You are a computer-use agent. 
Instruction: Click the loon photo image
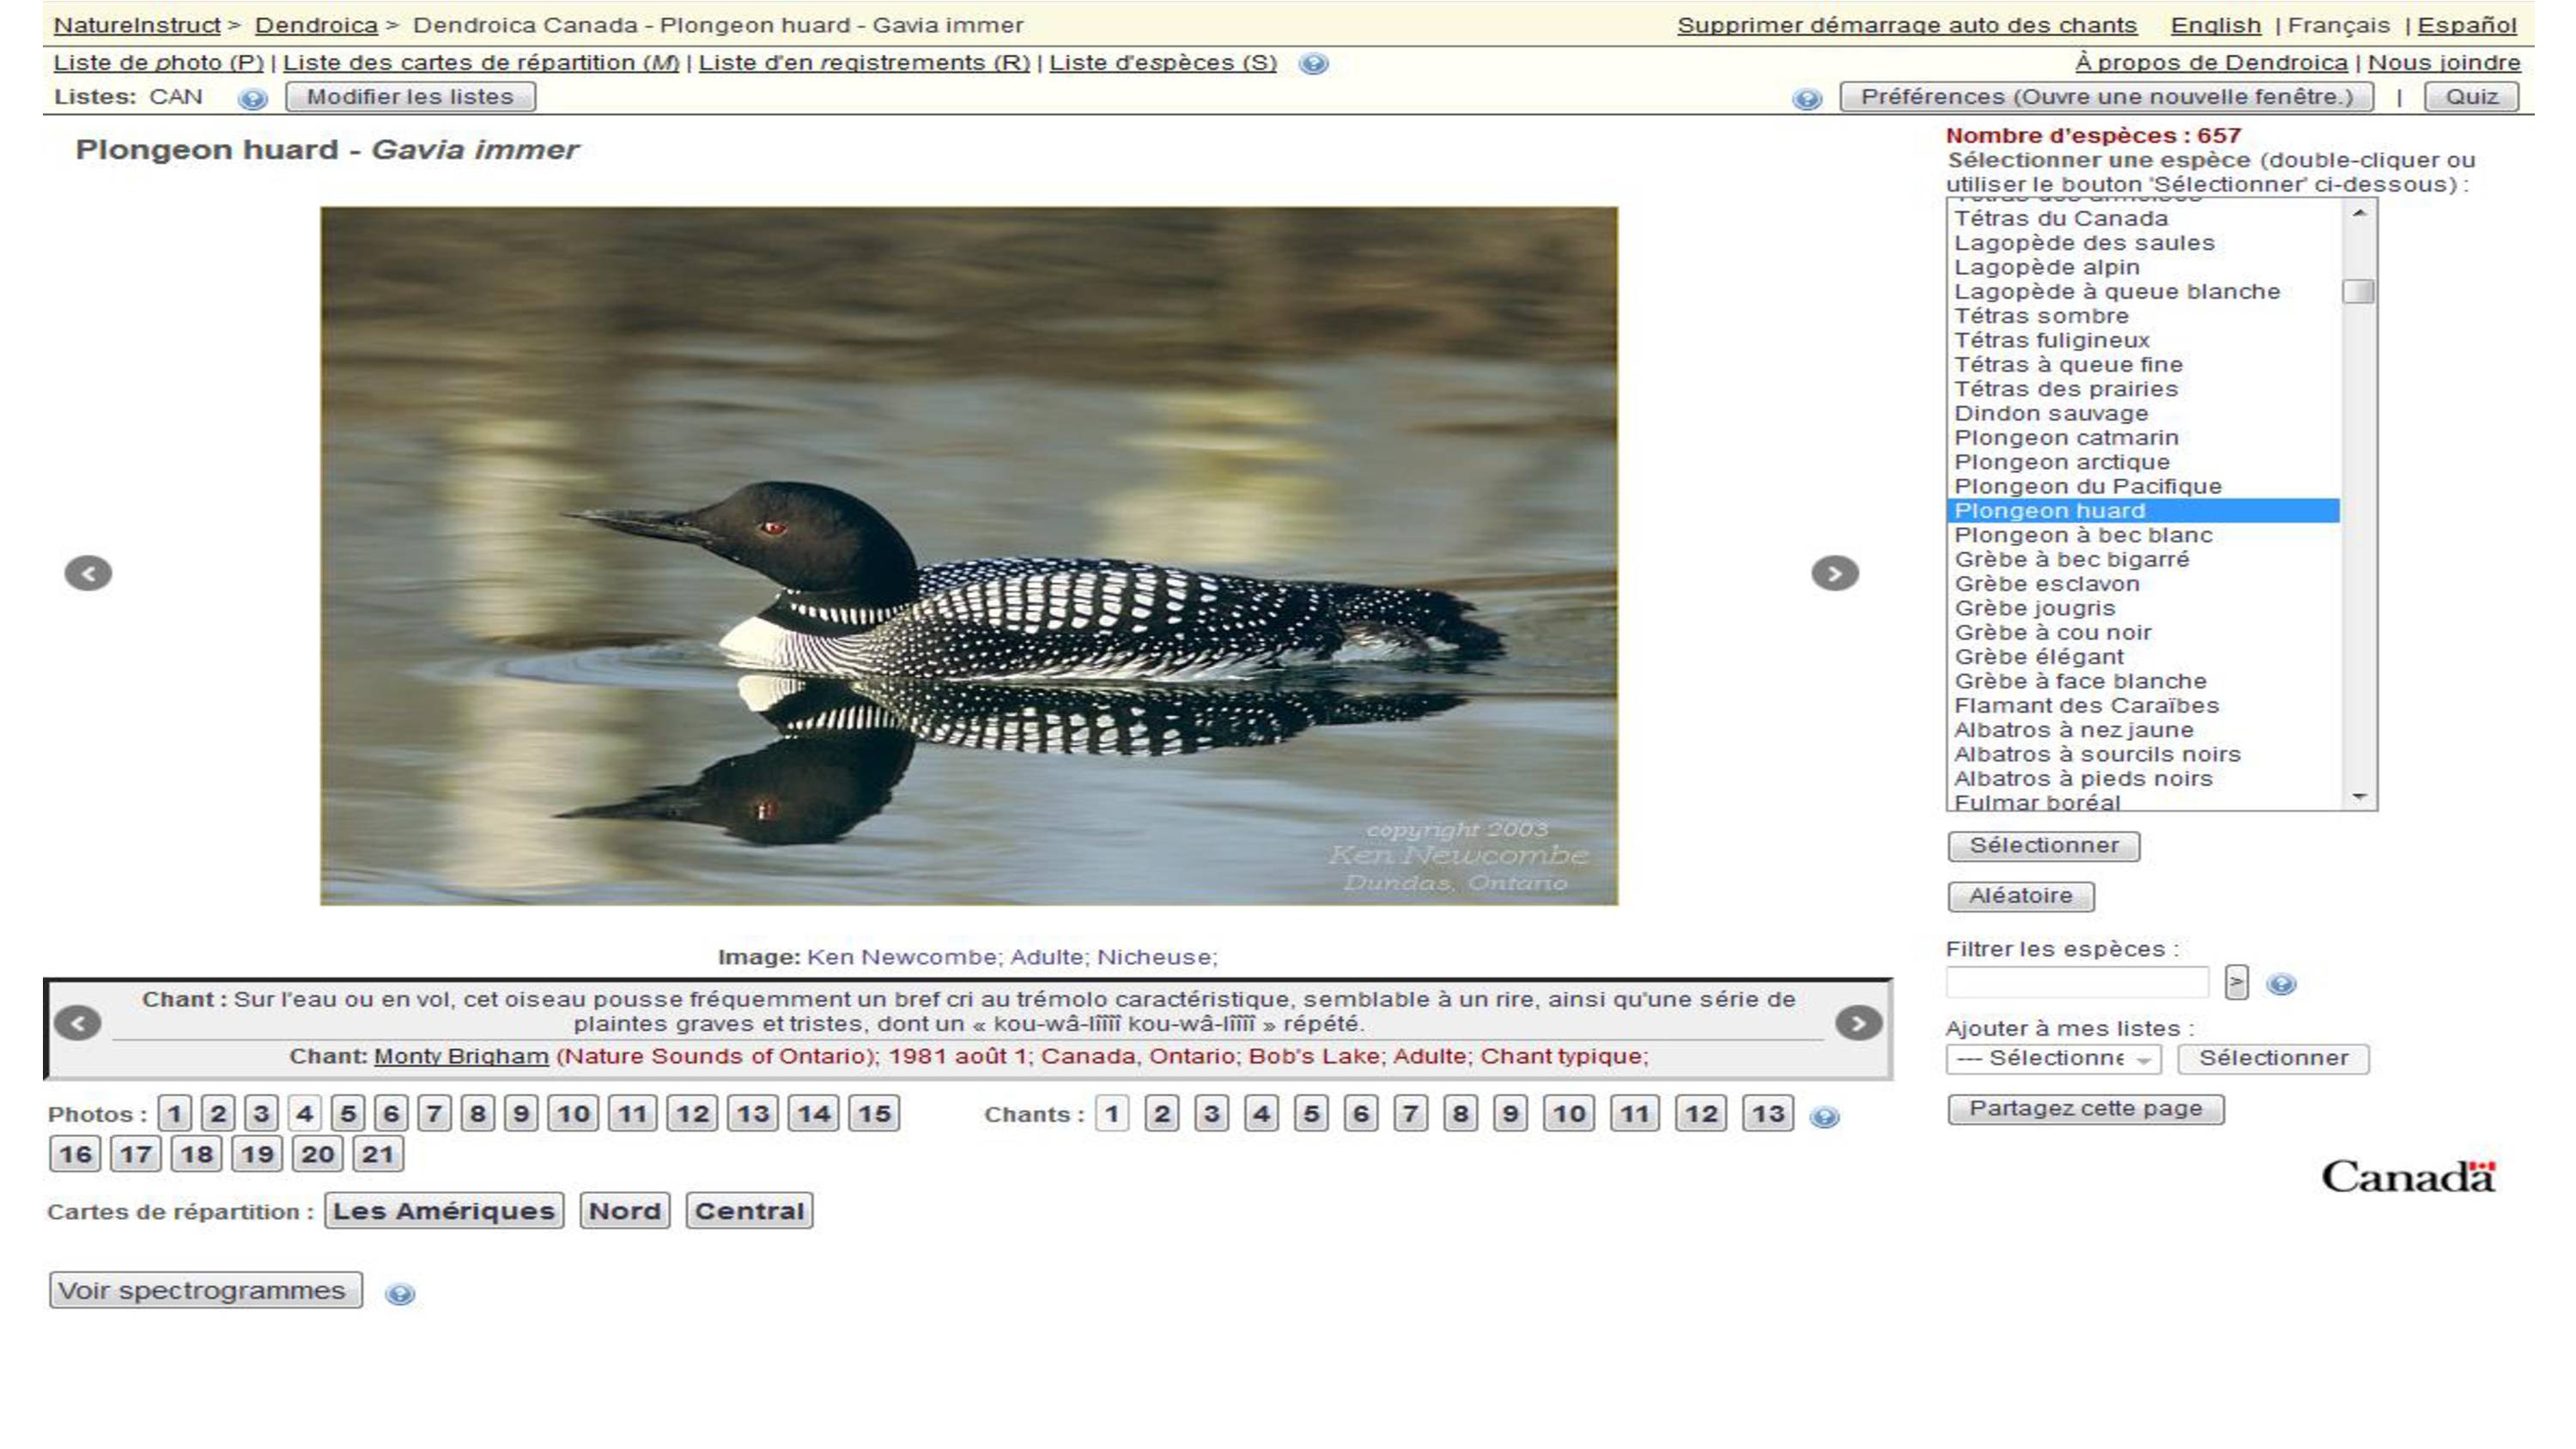[x=969, y=556]
